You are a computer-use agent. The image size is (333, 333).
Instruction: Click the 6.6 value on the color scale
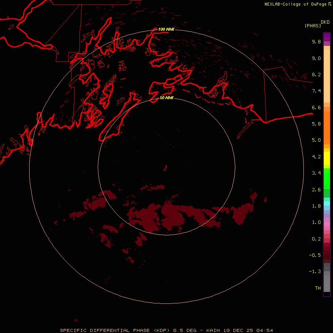[x=316, y=107]
